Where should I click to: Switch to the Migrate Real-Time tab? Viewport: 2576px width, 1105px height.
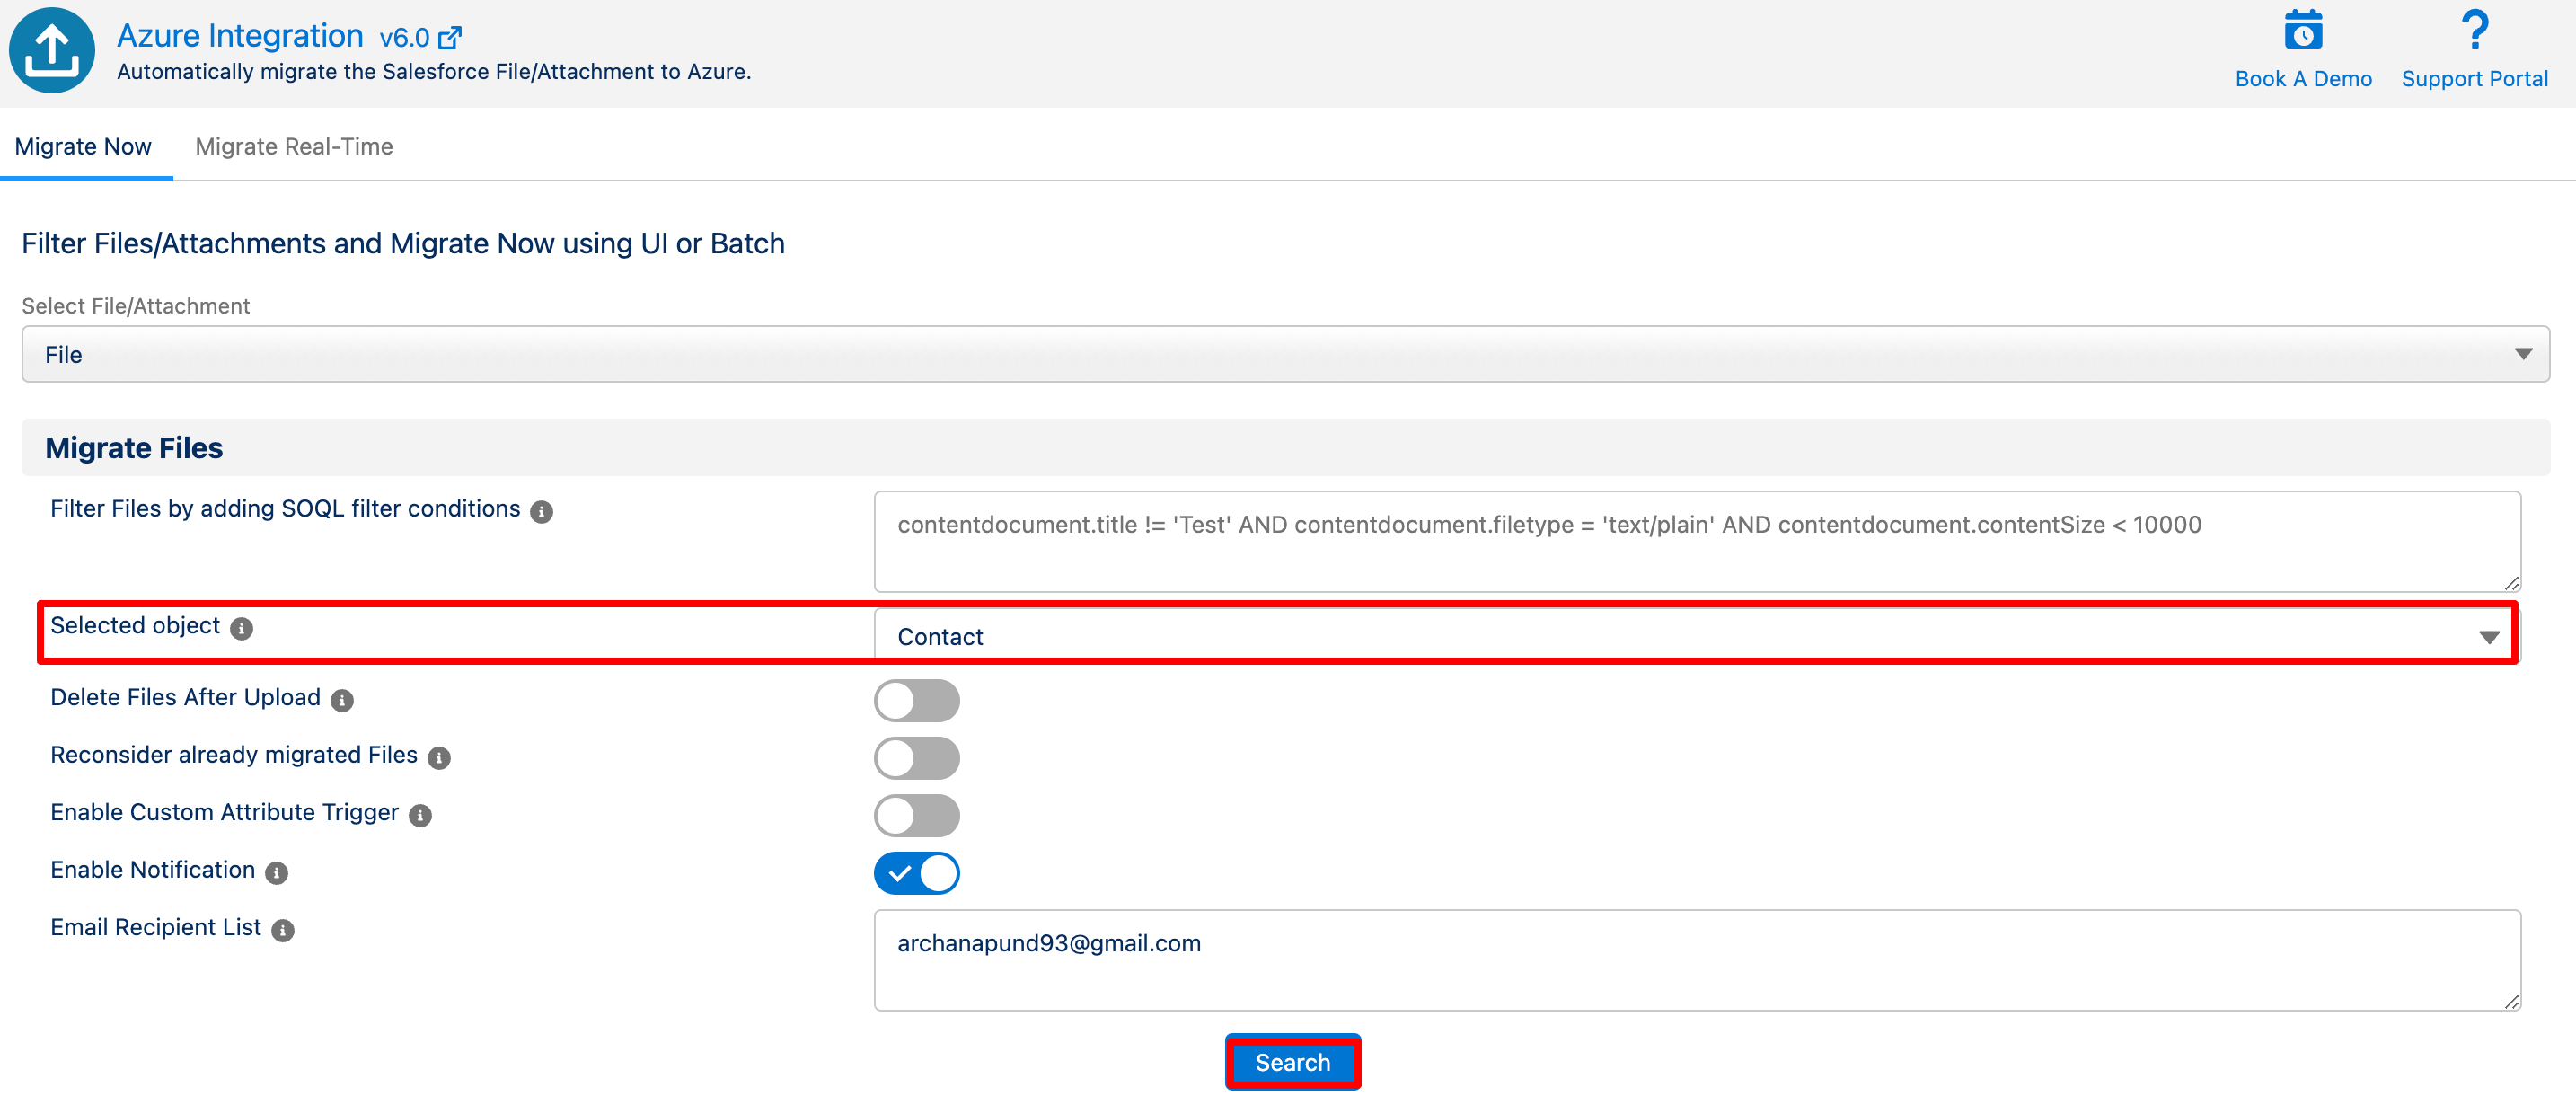[294, 147]
